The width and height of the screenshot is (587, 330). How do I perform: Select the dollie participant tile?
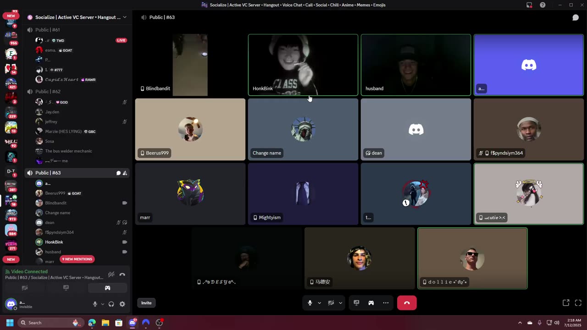click(x=472, y=258)
